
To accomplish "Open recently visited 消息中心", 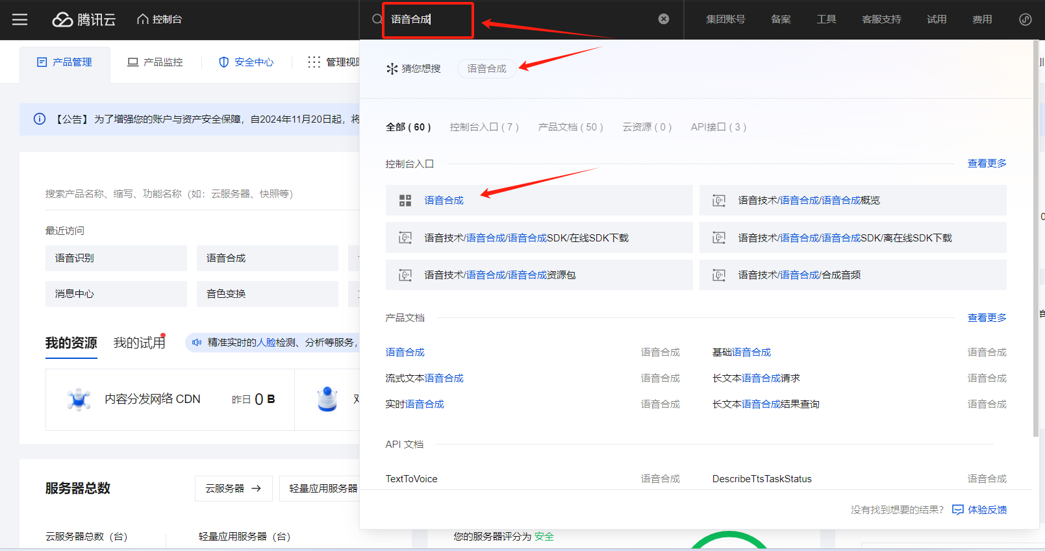I will click(116, 294).
